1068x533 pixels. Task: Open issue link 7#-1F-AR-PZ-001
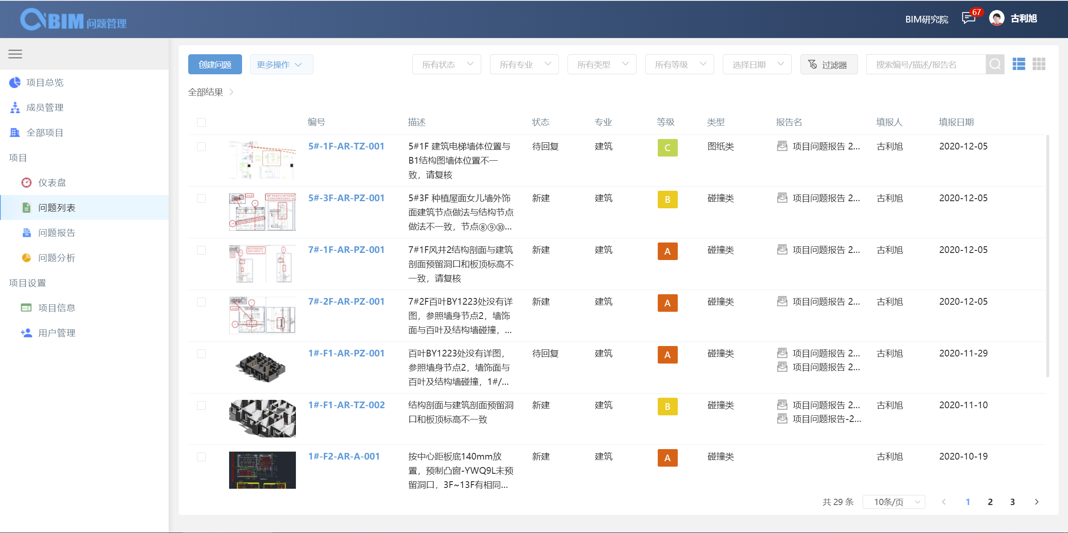(x=346, y=250)
